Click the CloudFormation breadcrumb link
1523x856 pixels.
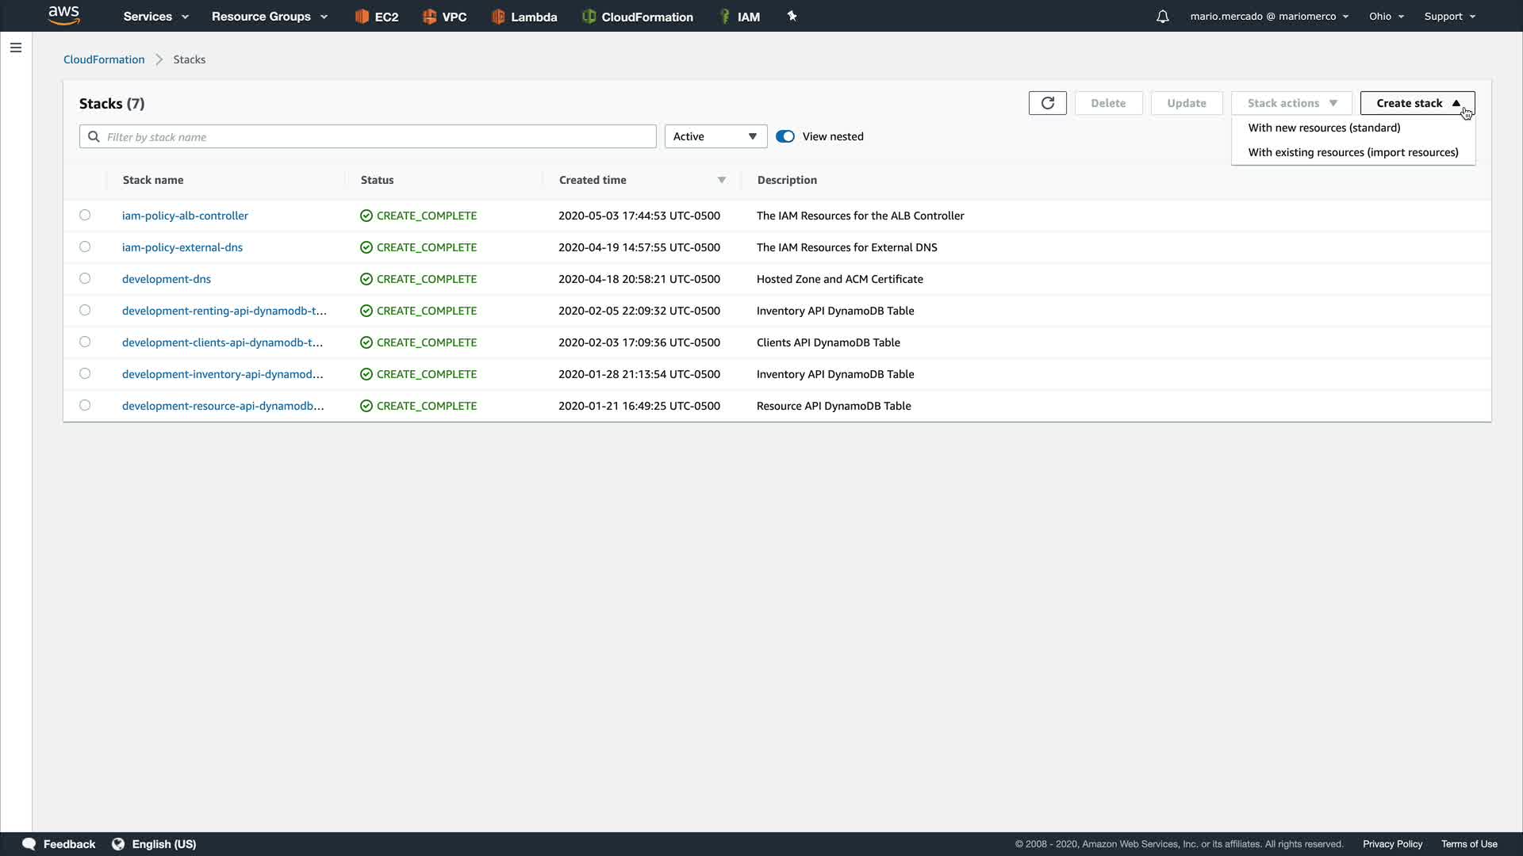coord(104,59)
